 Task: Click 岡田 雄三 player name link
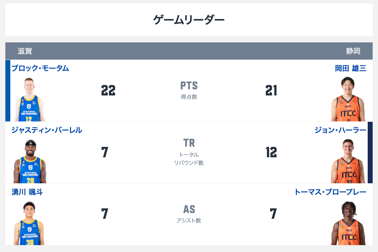[351, 68]
